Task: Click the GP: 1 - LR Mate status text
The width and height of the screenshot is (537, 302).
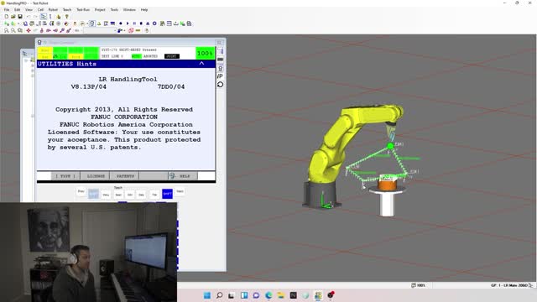Action: point(509,285)
